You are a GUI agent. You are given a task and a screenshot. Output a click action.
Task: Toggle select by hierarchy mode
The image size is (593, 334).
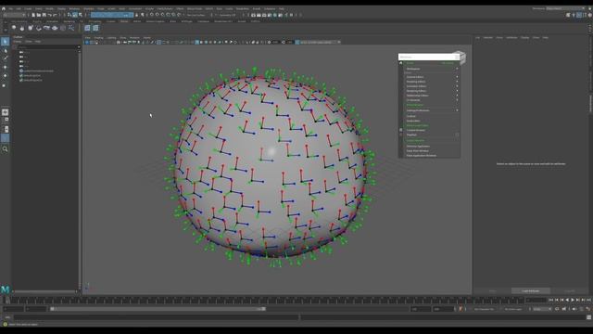[69, 15]
